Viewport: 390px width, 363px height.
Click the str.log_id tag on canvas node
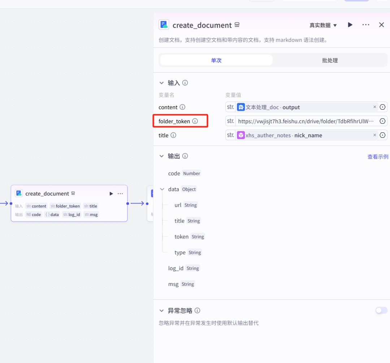point(71,215)
